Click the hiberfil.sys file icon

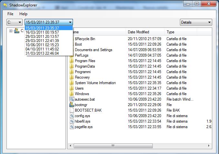pos(72,121)
